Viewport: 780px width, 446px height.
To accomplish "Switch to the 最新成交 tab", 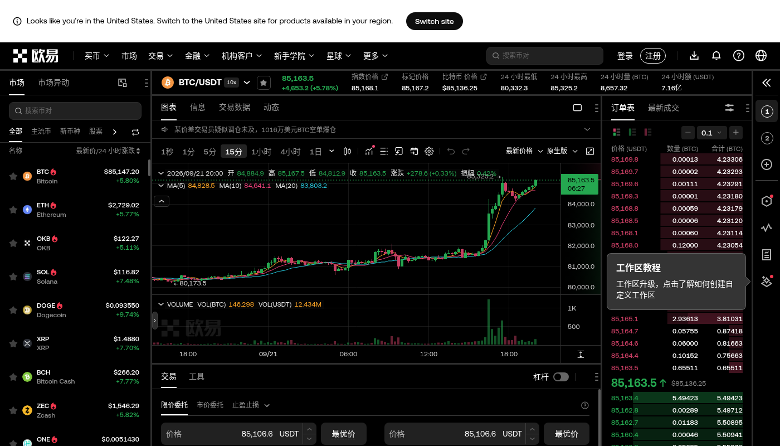I will [664, 108].
